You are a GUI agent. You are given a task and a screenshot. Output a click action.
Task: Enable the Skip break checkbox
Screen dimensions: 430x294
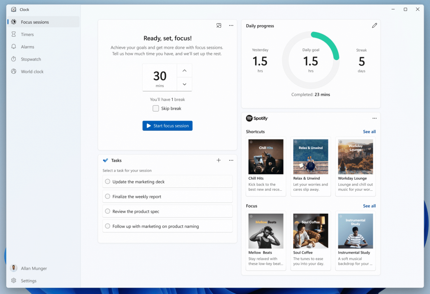(x=156, y=108)
